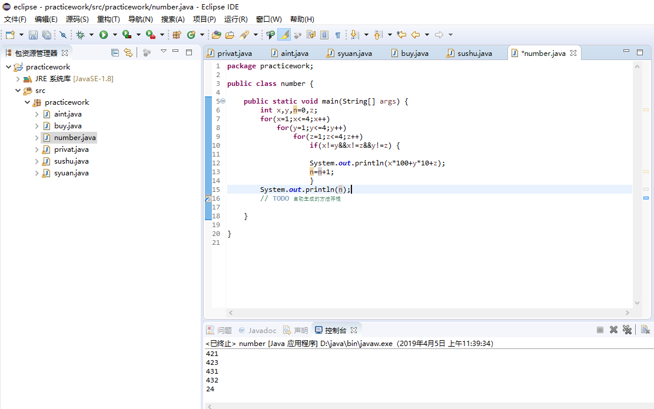Collapse main method using fold marker
This screenshot has height=409, width=654.
point(223,101)
